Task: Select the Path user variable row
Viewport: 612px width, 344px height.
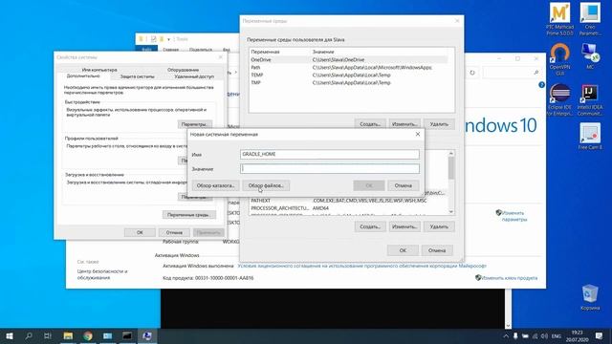Action: pos(348,68)
